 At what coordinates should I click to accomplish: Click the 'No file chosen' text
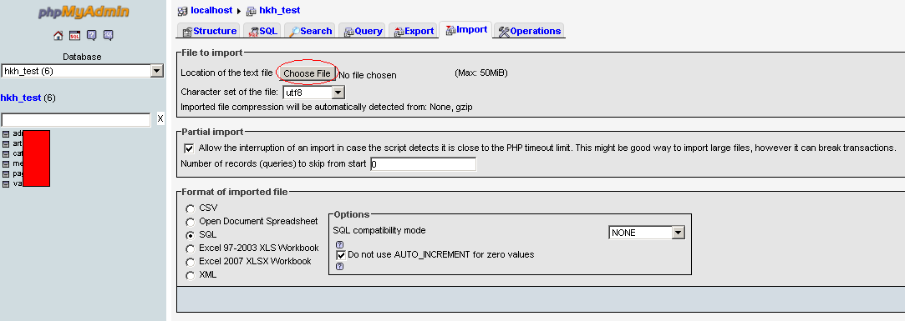[368, 76]
